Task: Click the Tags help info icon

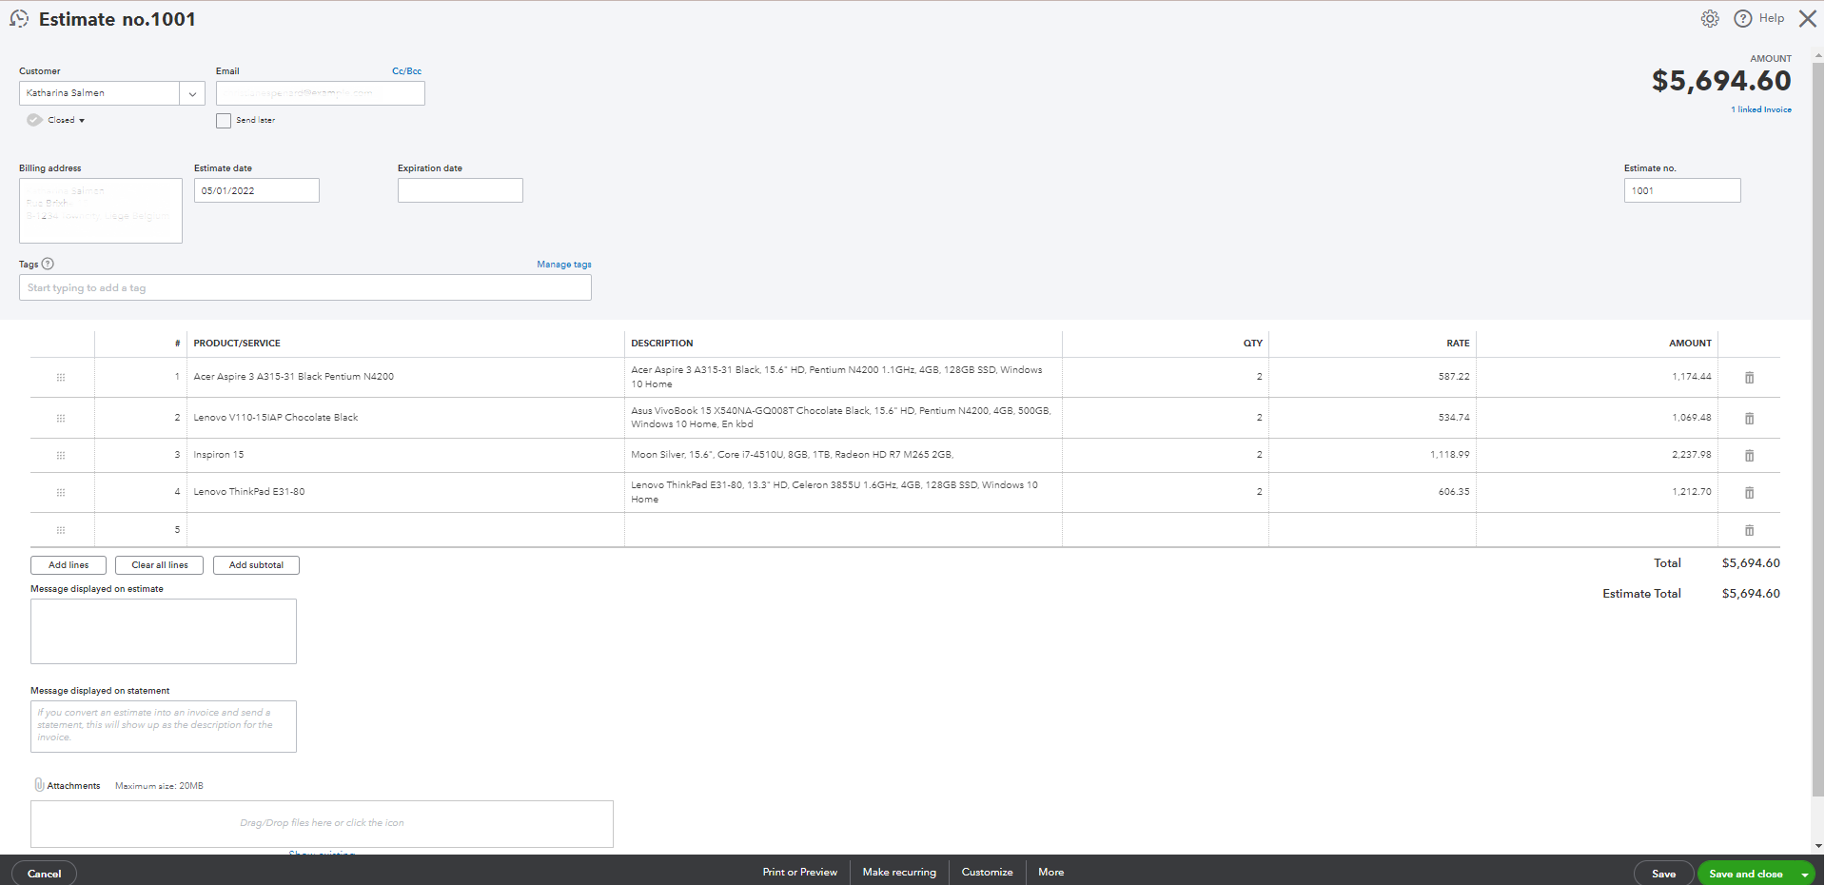Action: coord(48,264)
